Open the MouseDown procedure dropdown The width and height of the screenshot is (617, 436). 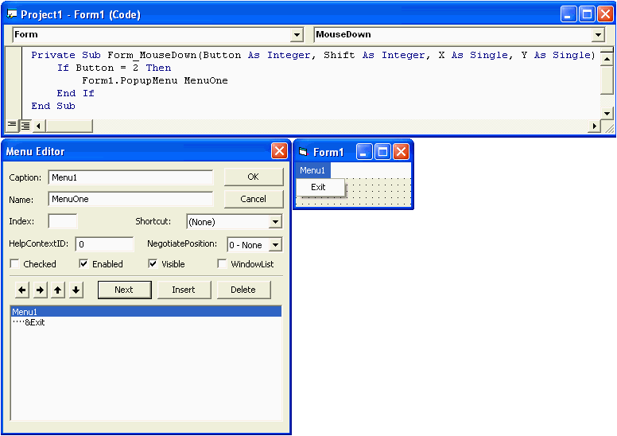[598, 35]
